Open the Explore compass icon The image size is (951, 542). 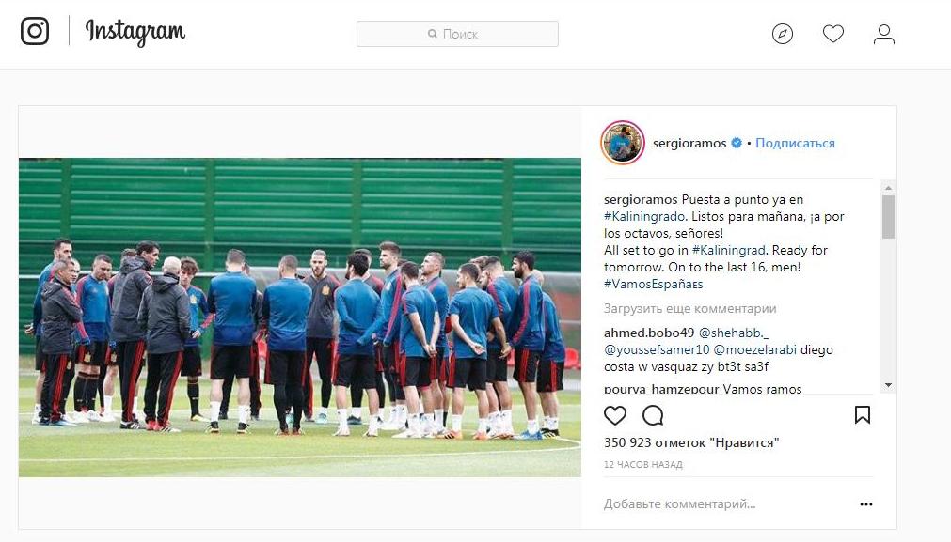[x=783, y=34]
